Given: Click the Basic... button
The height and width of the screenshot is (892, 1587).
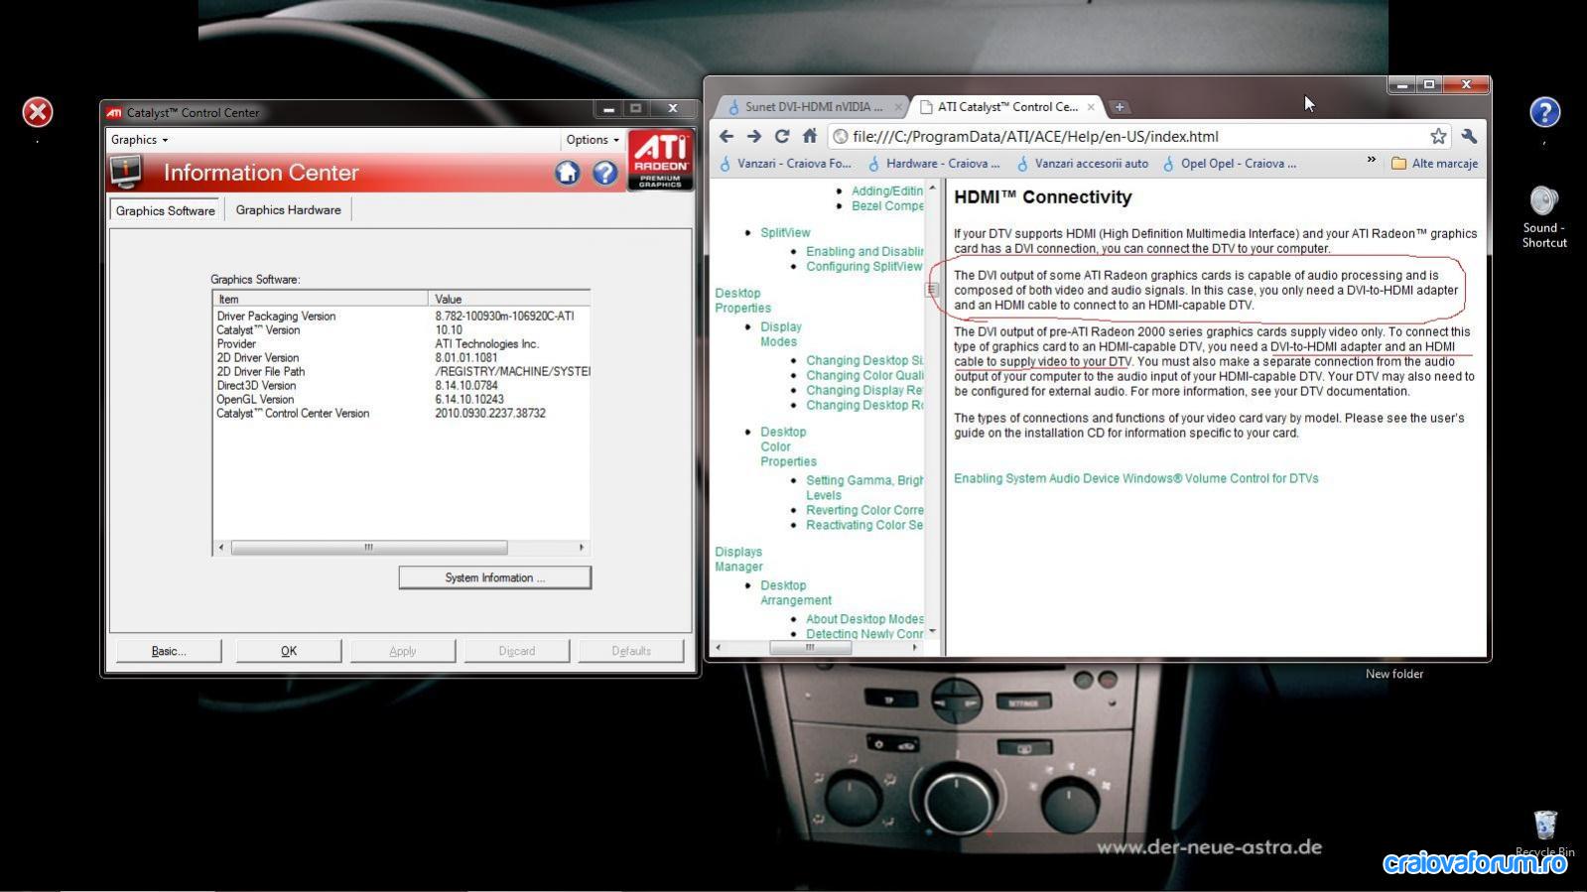Looking at the screenshot, I should [x=169, y=651].
